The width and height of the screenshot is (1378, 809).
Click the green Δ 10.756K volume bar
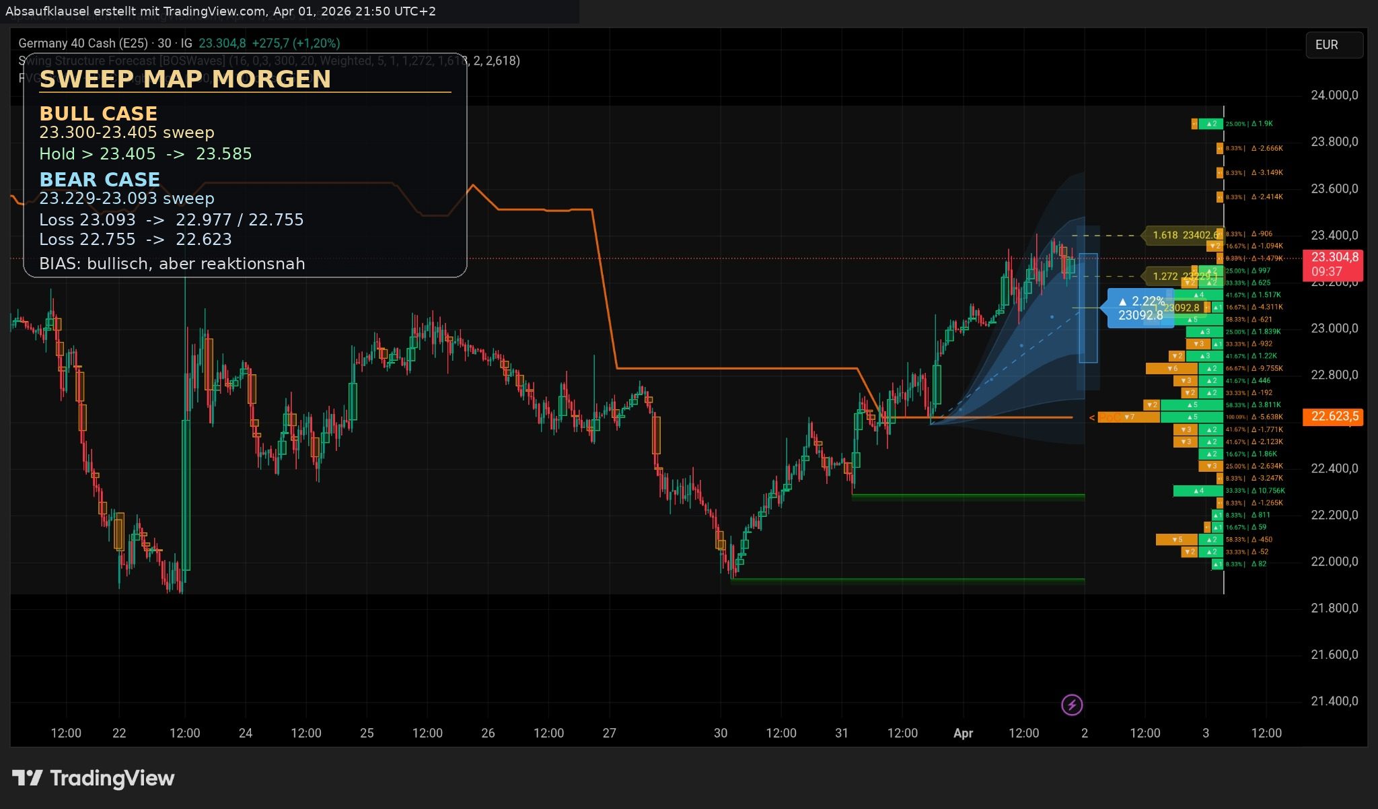1198,491
